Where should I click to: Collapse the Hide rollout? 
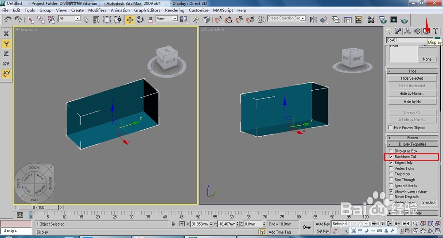(412, 71)
